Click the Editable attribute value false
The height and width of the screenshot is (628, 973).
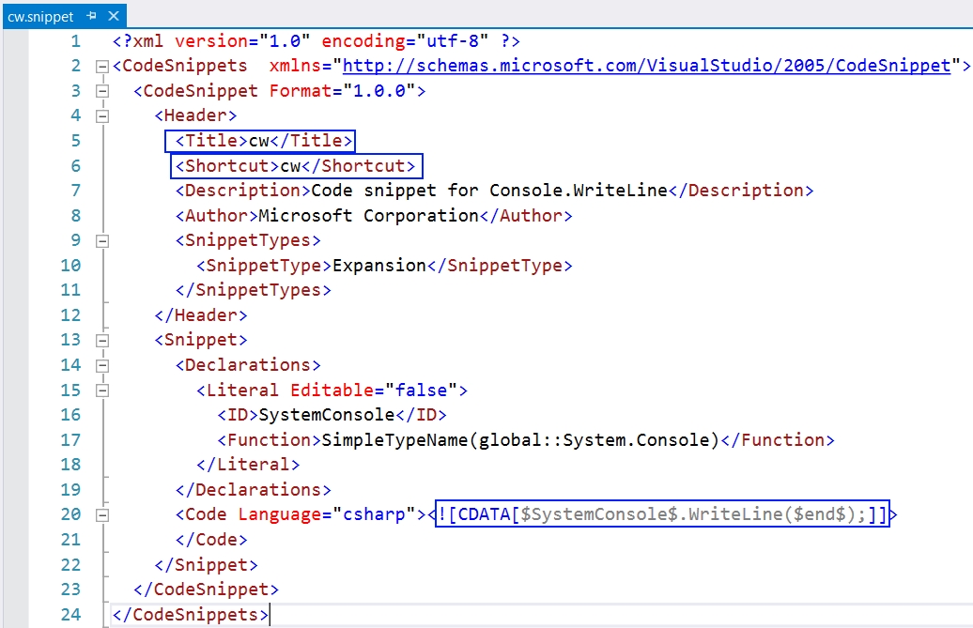(422, 390)
